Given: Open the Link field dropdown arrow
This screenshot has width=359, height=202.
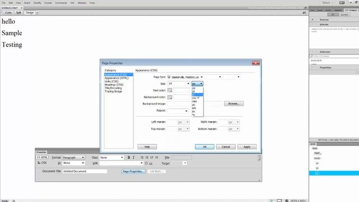Looking at the screenshot, I should click(141, 163).
